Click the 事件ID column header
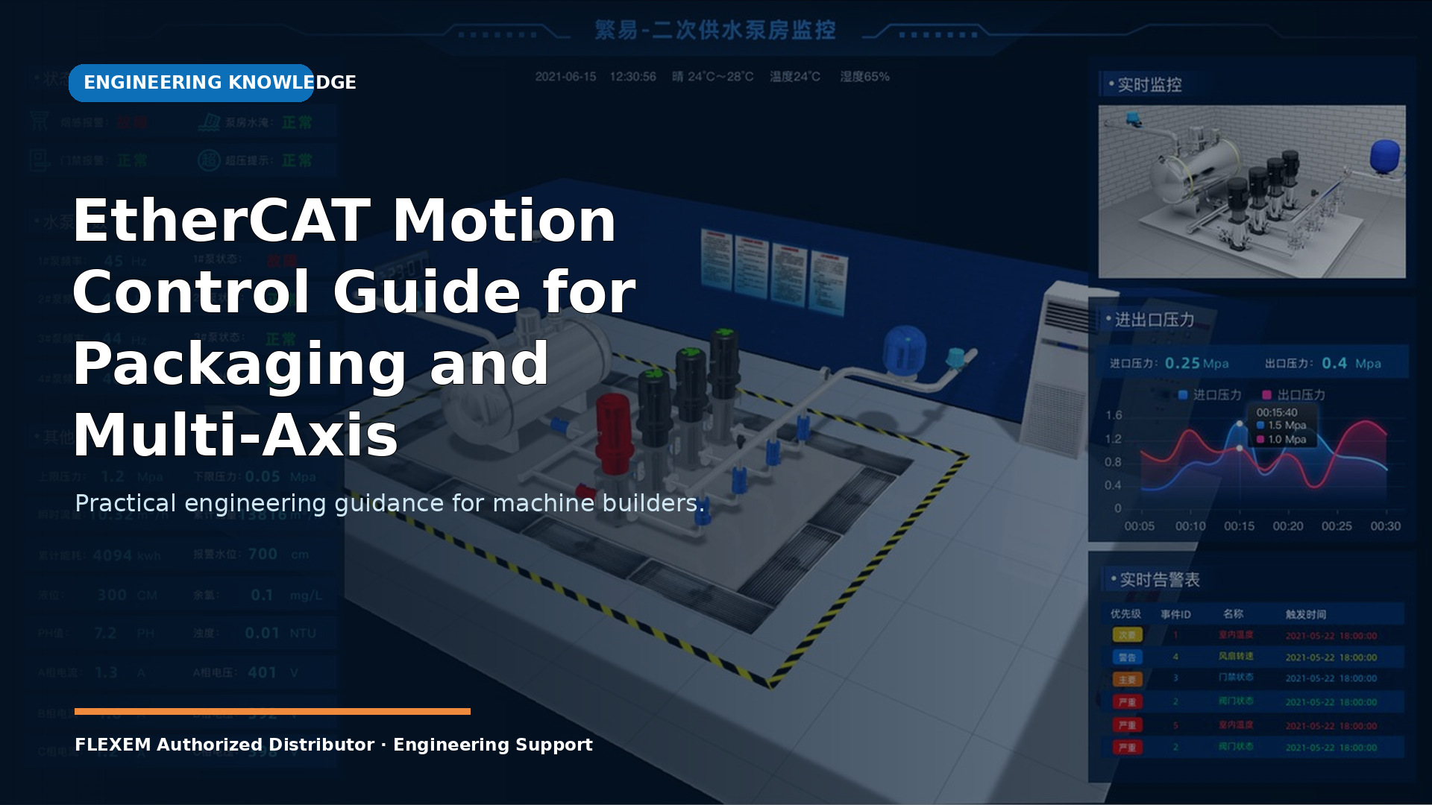 coord(1175,615)
